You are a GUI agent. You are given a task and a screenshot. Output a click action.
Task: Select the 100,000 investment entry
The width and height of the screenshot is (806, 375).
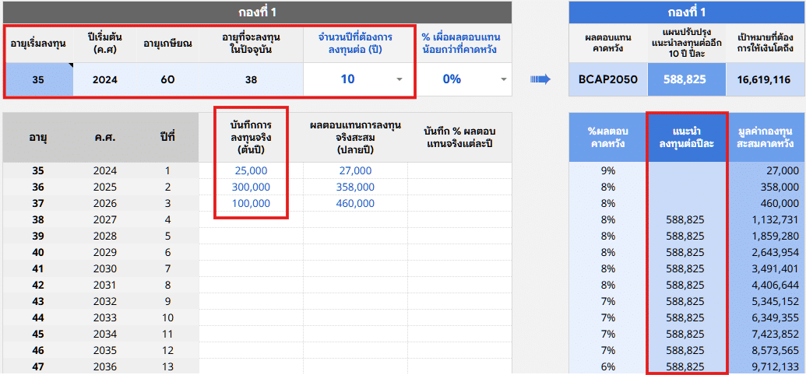tap(251, 203)
